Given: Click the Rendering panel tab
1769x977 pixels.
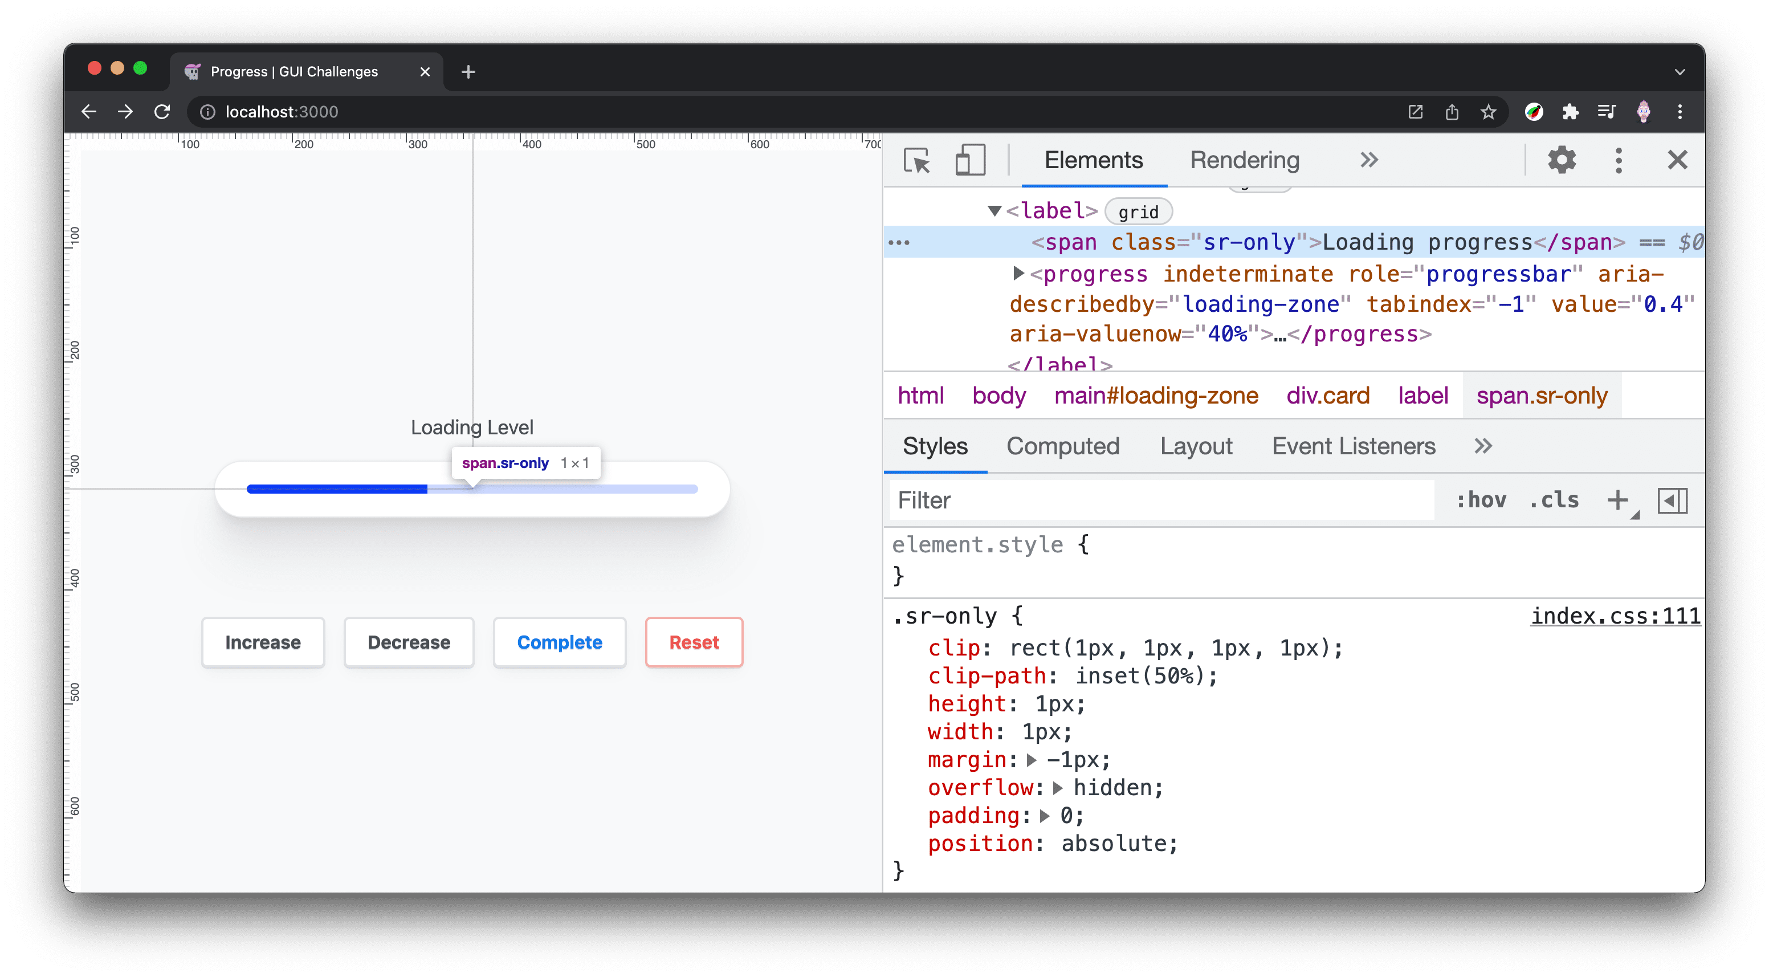Looking at the screenshot, I should click(1244, 160).
